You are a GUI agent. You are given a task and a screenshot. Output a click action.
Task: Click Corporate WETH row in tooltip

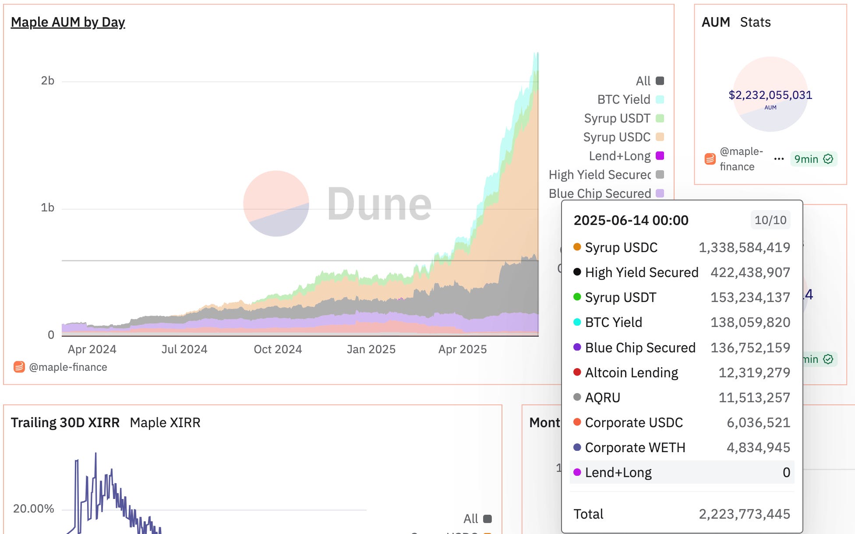[682, 448]
